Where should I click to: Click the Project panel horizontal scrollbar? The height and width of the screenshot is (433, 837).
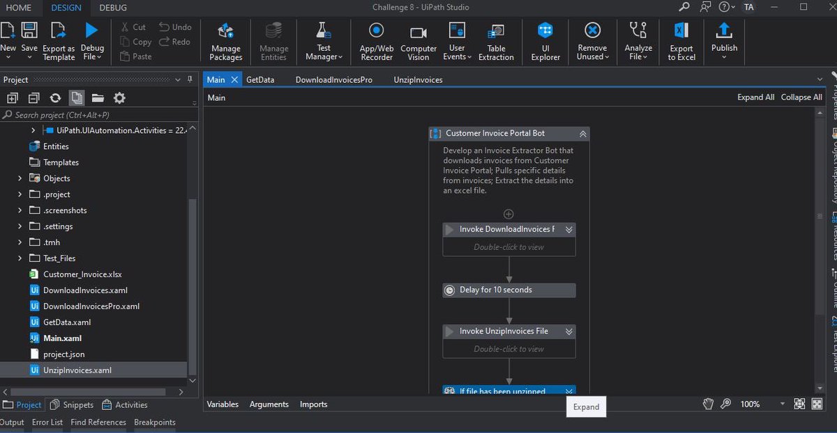pyautogui.click(x=87, y=392)
